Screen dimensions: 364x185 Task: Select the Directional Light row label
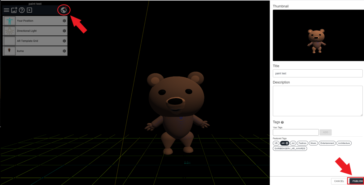pos(27,31)
